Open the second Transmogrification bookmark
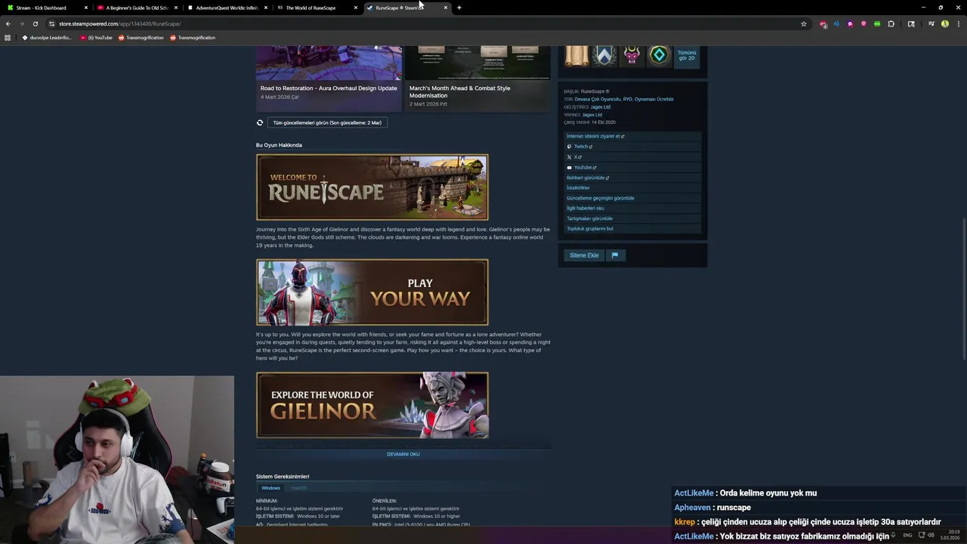Image resolution: width=967 pixels, height=544 pixels. [x=193, y=37]
